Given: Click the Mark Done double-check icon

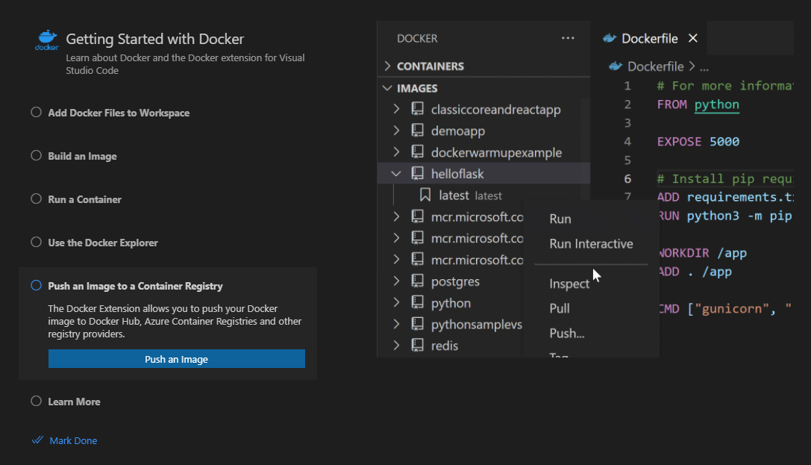Looking at the screenshot, I should click(x=37, y=440).
